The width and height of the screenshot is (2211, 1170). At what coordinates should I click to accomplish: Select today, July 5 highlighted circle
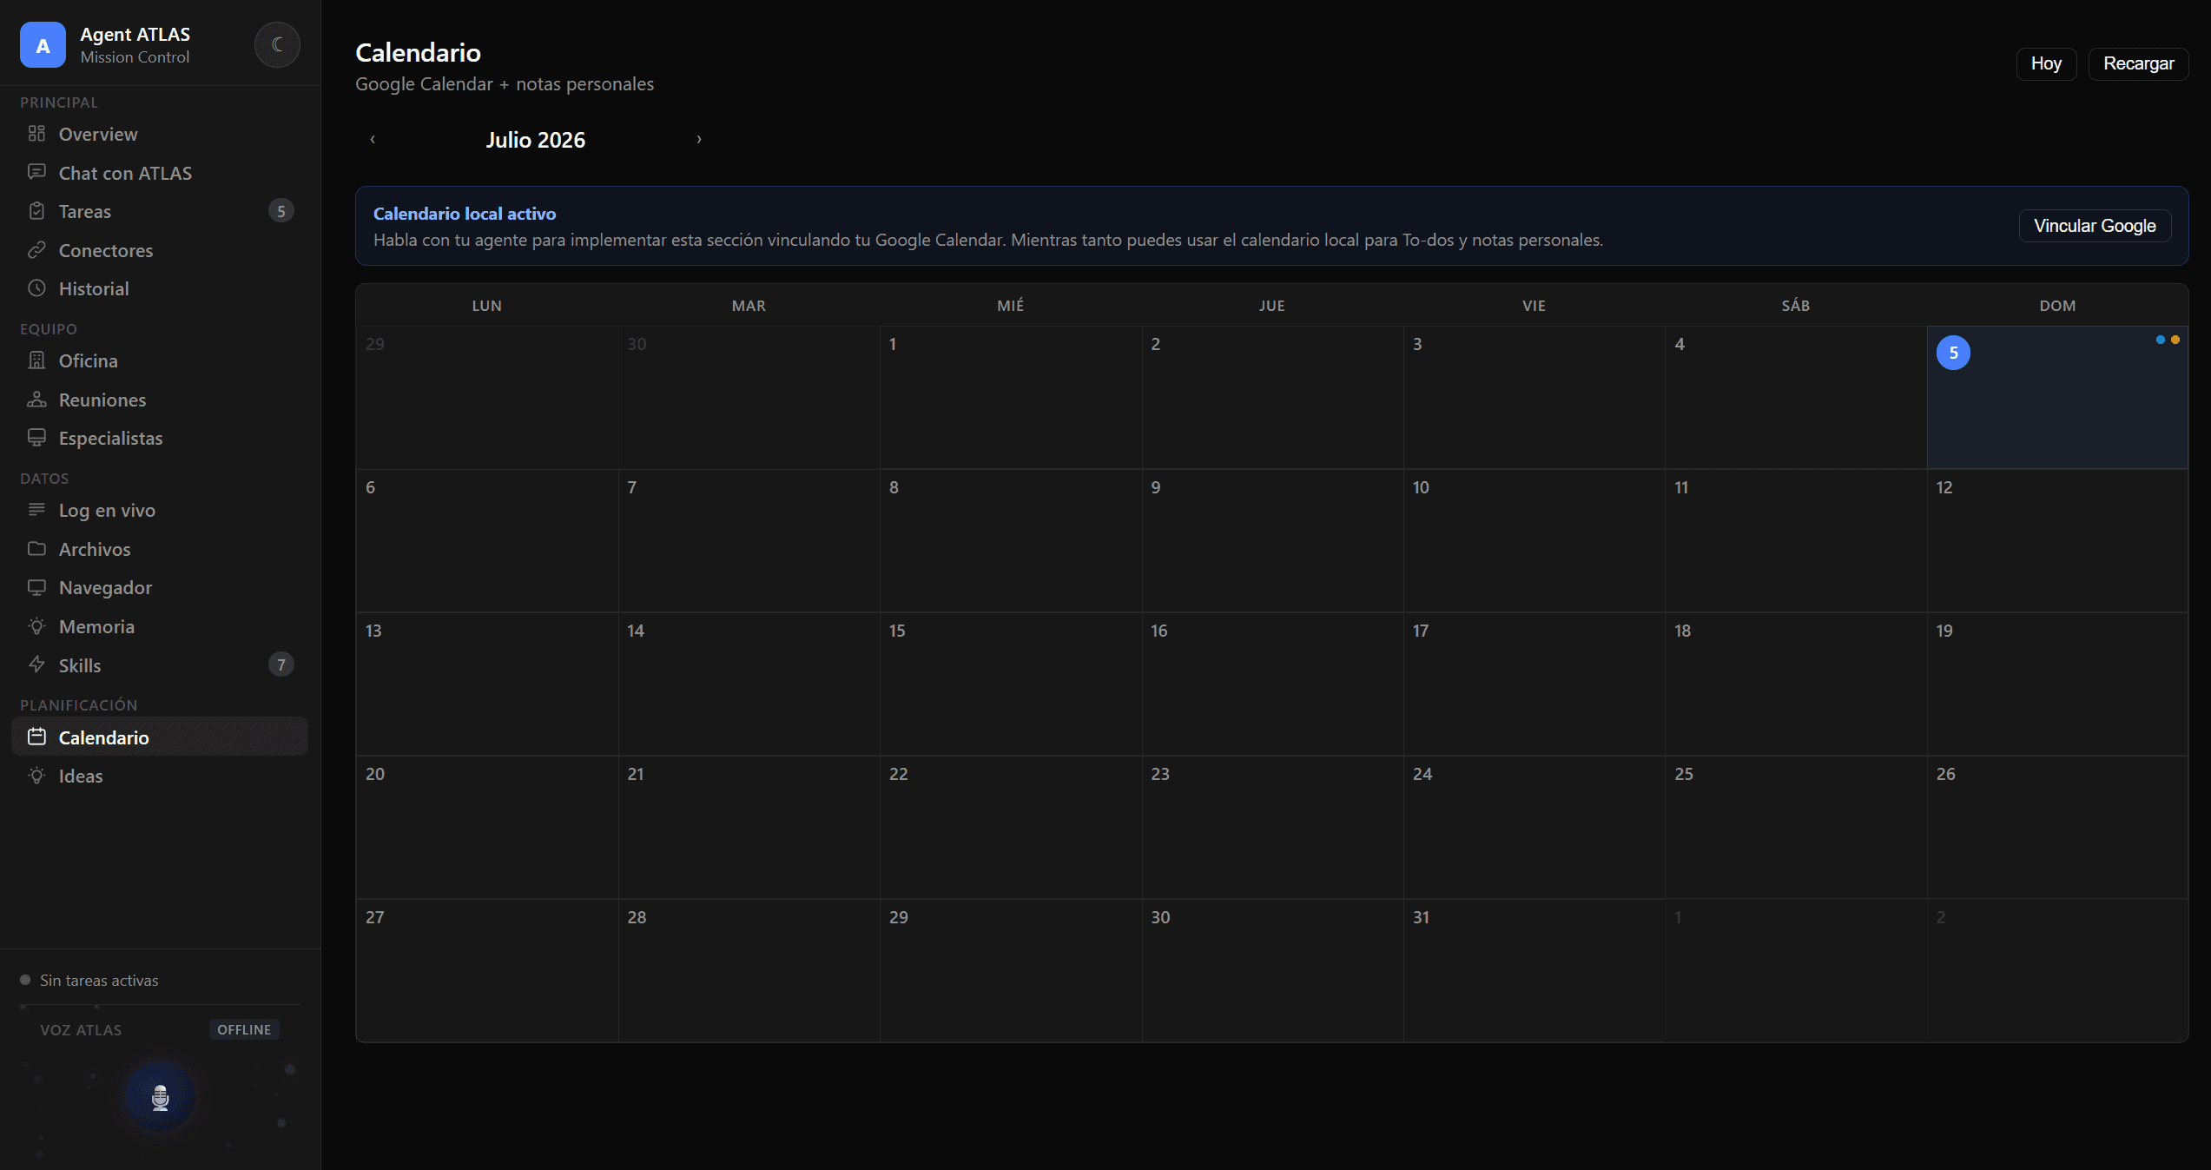pyautogui.click(x=1953, y=353)
